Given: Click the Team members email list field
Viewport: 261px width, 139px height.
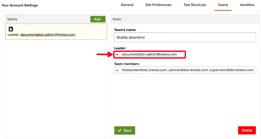Looking at the screenshot, I should point(188,70).
